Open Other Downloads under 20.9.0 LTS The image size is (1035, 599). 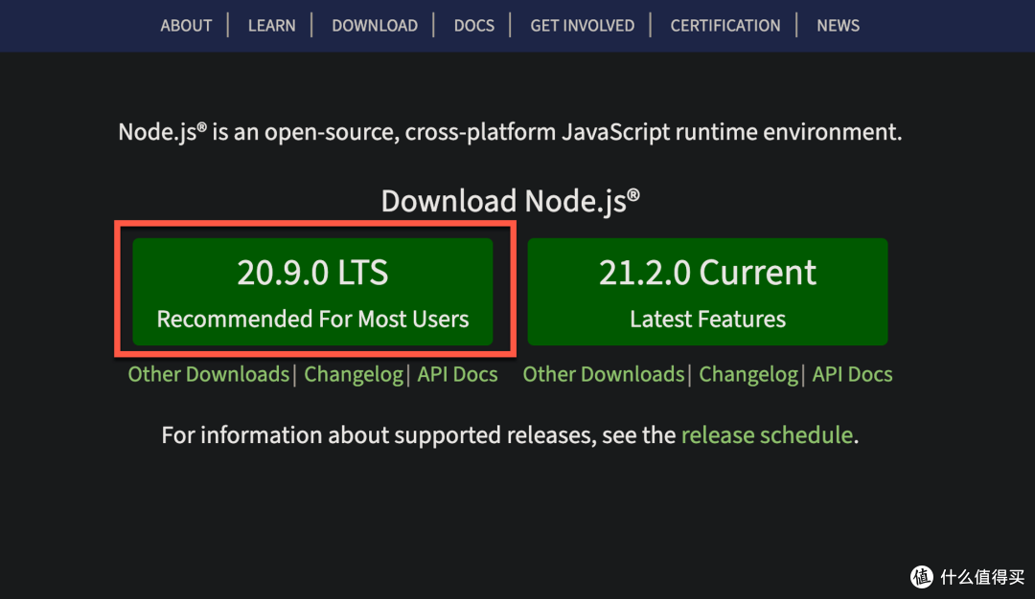[209, 374]
